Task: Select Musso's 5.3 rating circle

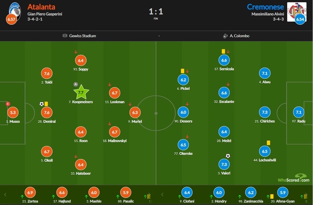Action: 13,112
